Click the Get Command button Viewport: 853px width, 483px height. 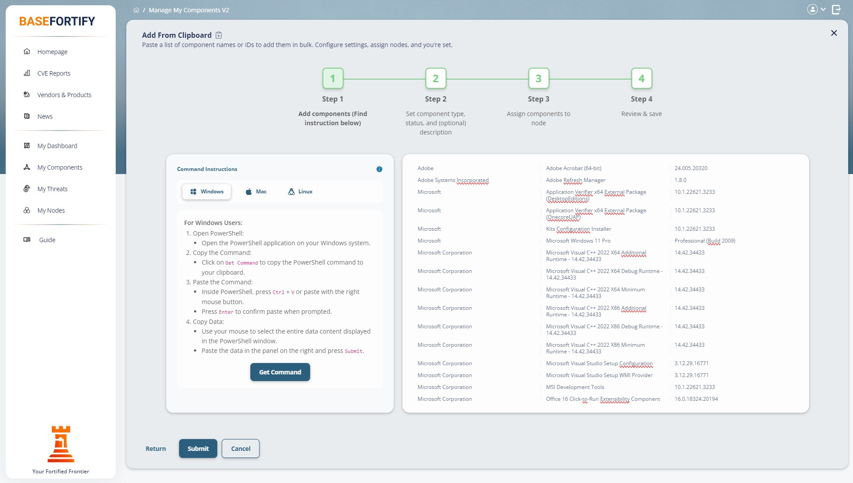click(280, 372)
